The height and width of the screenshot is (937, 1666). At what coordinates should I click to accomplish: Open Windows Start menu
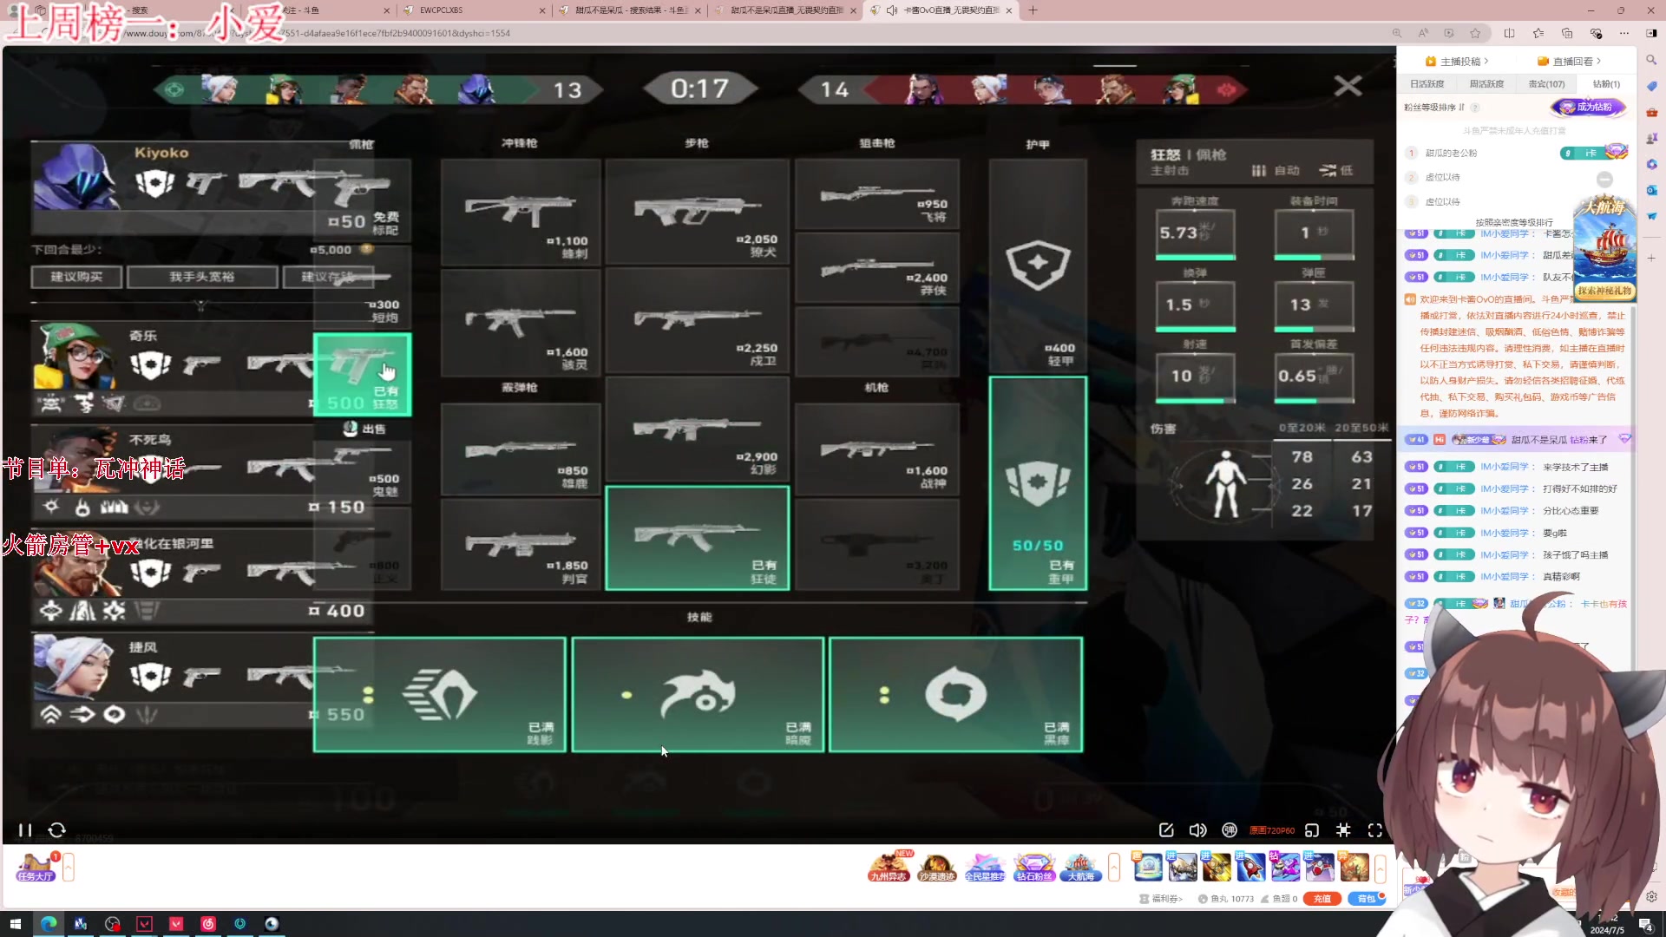pos(15,924)
